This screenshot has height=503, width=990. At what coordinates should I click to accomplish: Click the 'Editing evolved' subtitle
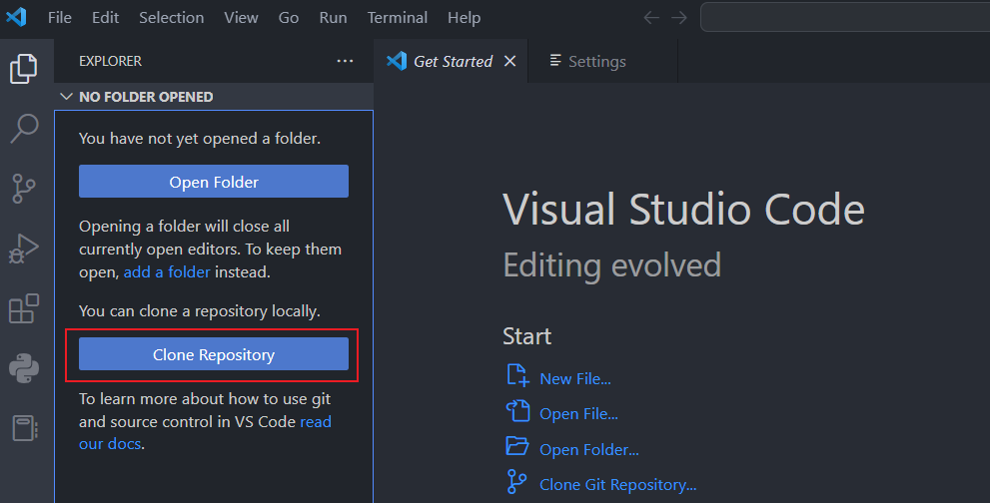coord(611,265)
